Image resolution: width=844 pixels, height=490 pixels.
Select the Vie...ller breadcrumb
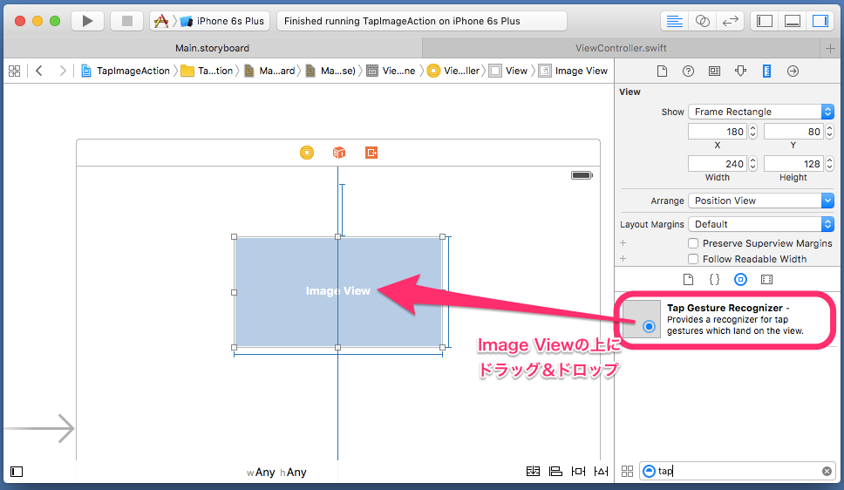[x=453, y=71]
